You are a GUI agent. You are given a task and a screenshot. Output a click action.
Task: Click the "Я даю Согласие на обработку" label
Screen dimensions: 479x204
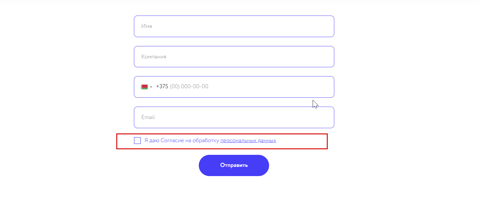[182, 141]
